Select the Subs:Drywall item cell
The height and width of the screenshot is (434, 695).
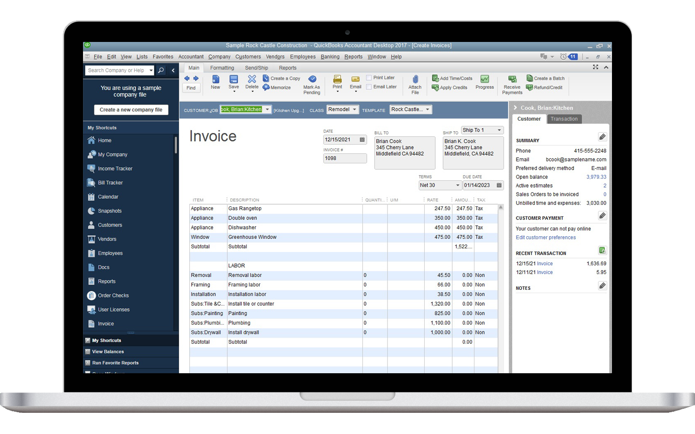(x=208, y=333)
